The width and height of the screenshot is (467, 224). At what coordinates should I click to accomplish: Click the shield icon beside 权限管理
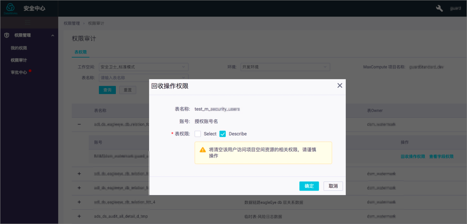[6, 35]
